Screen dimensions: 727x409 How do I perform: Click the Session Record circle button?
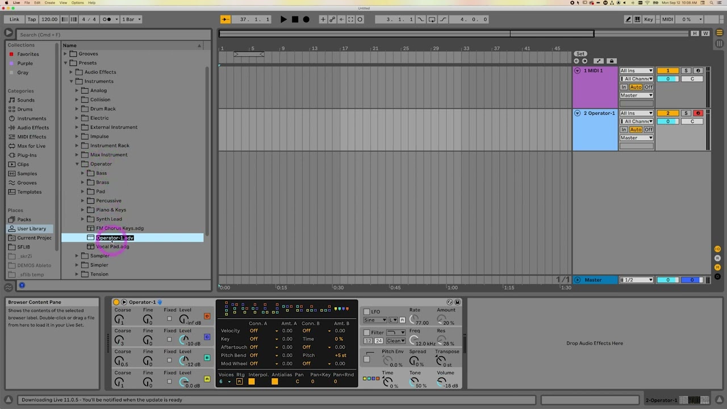click(x=360, y=19)
